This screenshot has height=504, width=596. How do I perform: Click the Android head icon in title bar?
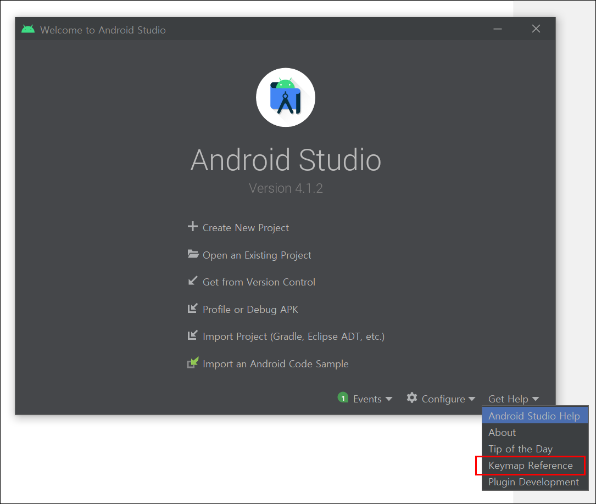pyautogui.click(x=28, y=29)
